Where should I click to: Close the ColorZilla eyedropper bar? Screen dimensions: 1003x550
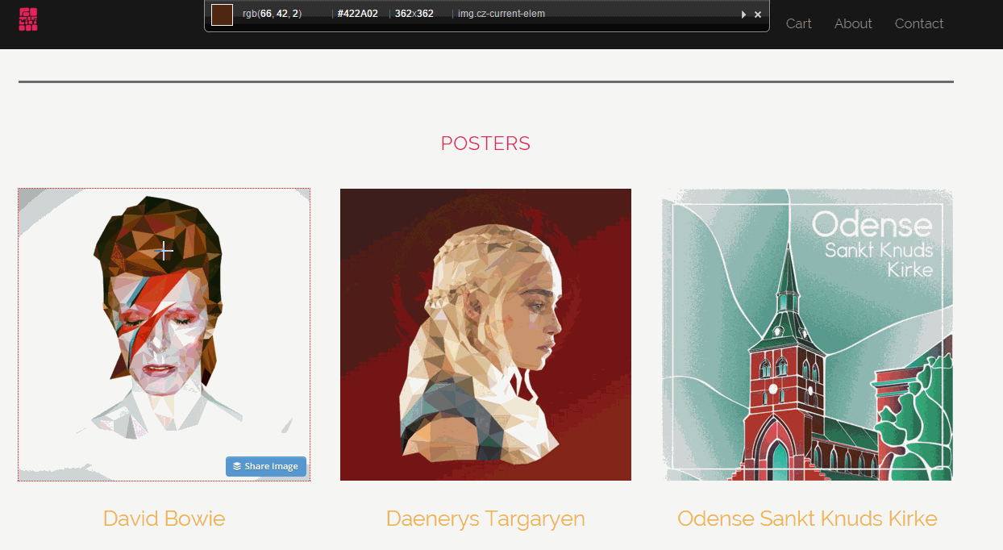[758, 15]
